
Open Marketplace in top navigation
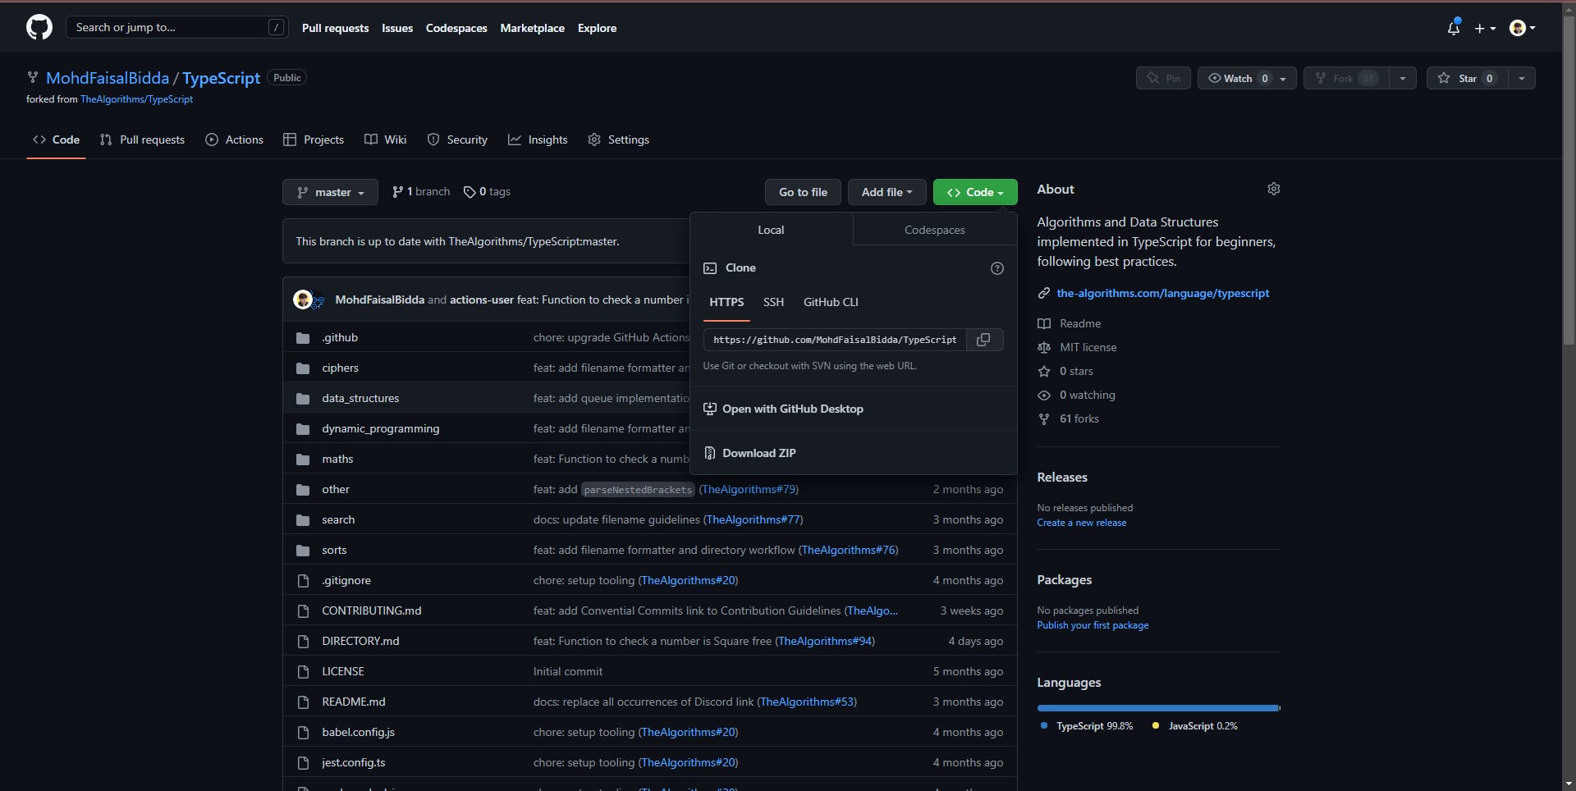[x=532, y=28]
